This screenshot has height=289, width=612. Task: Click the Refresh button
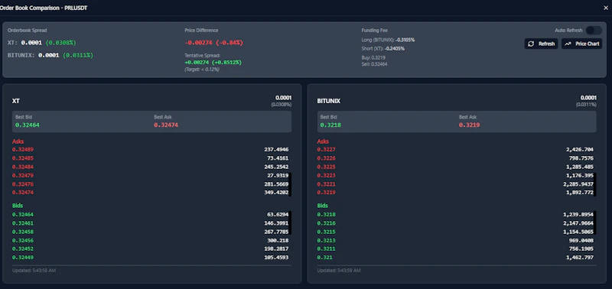pyautogui.click(x=541, y=44)
